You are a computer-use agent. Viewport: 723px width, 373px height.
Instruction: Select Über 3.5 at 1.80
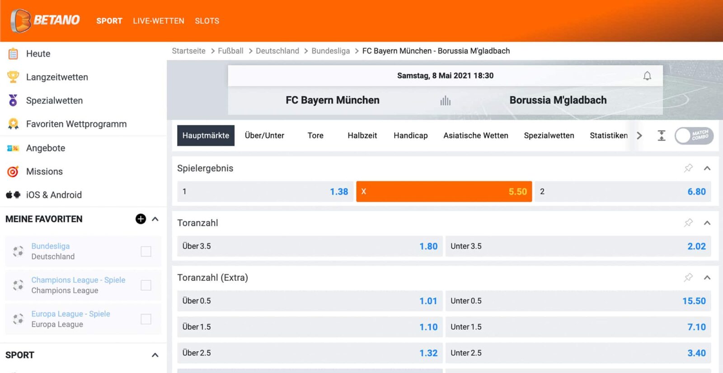click(x=310, y=246)
